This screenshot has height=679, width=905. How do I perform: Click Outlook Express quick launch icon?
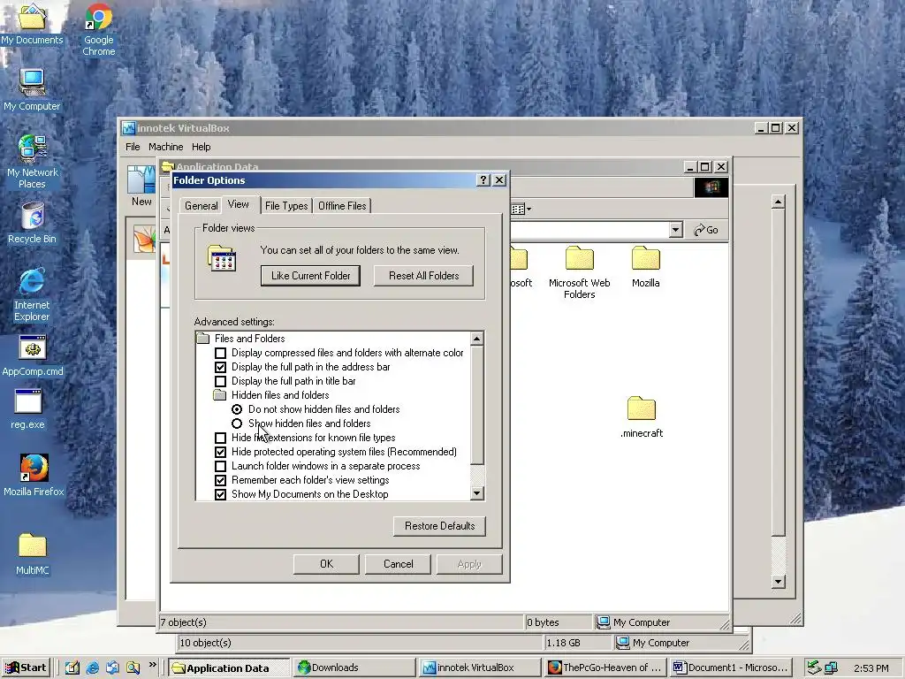tap(112, 668)
